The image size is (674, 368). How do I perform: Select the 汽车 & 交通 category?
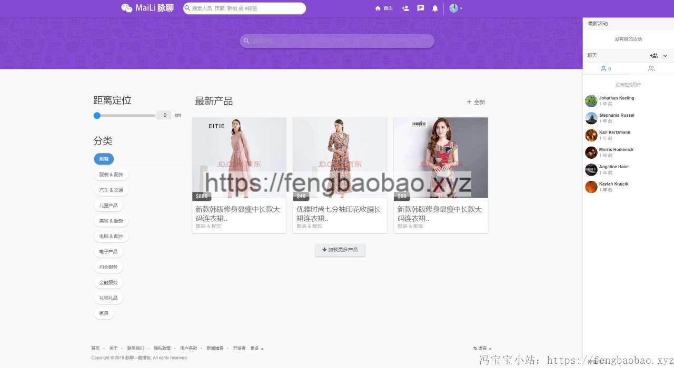(x=111, y=190)
